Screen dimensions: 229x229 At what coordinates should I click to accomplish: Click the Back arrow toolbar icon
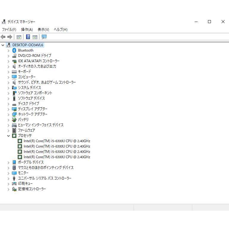click(3, 37)
